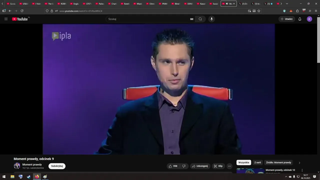The image size is (320, 180).
Task: Switch to the 'ROBIN' tab
Action: point(62,4)
